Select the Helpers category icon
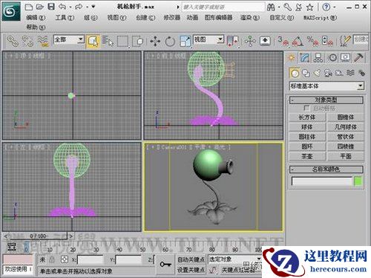Viewport: 371px width, 278px height. pyautogui.click(x=339, y=73)
